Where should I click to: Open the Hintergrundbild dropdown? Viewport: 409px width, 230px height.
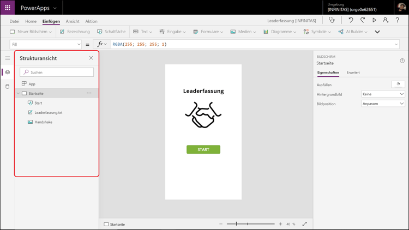click(x=383, y=94)
